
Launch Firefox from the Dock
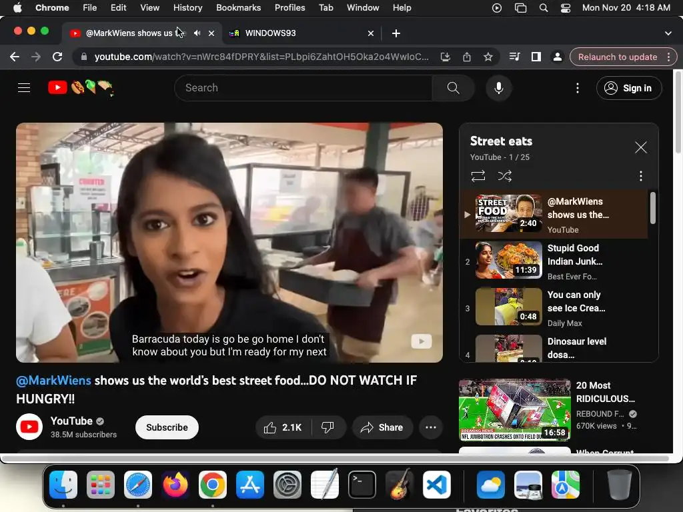(175, 485)
